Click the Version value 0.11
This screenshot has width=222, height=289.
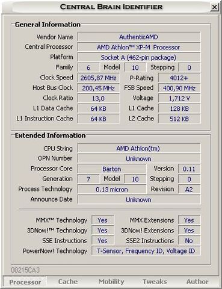pyautogui.click(x=189, y=169)
